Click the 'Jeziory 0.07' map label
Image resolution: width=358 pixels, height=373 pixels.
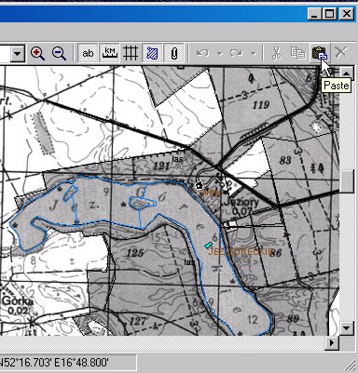pyautogui.click(x=241, y=206)
